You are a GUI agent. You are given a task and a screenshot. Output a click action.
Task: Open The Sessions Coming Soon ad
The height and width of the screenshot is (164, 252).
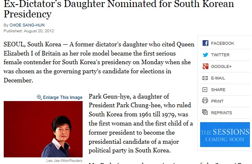coord(225,135)
